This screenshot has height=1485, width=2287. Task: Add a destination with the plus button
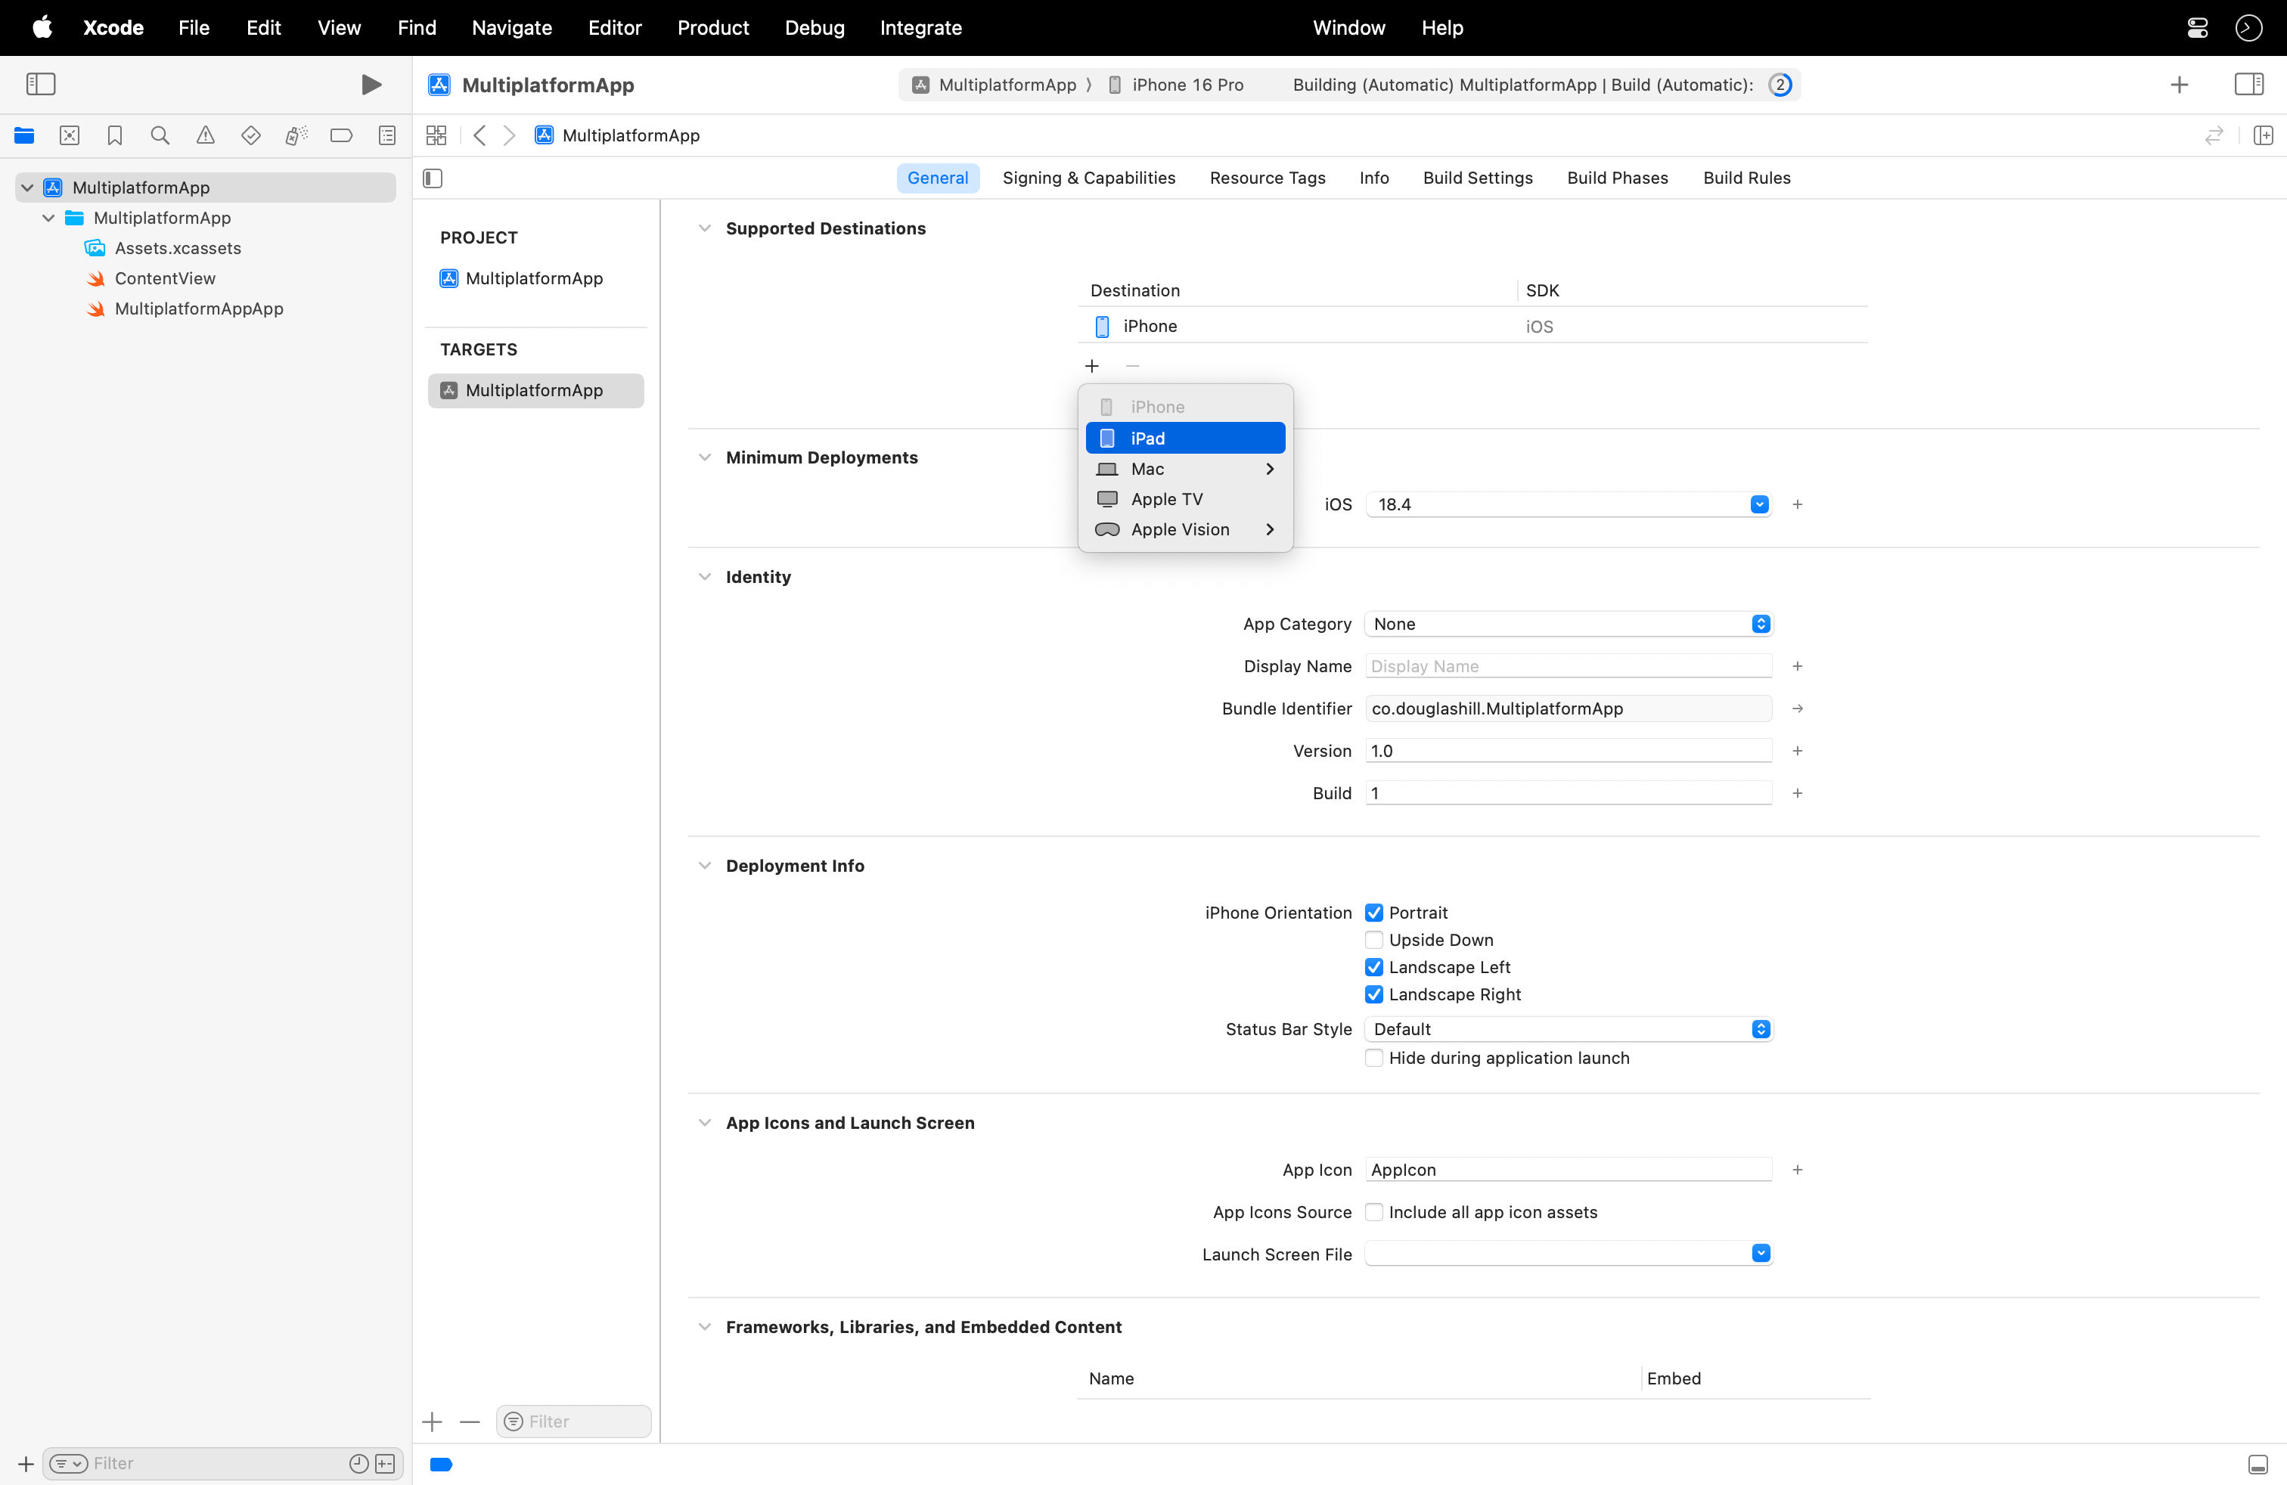coord(1091,366)
